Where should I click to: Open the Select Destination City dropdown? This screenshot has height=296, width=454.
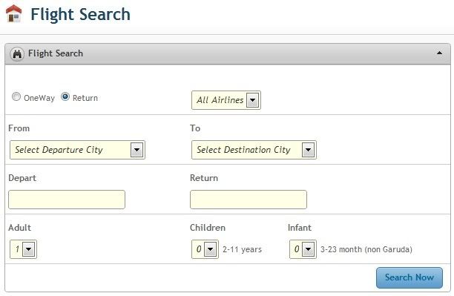pos(254,150)
